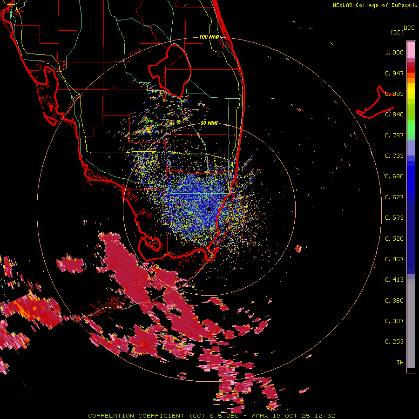Click the 0.893 legend value
This screenshot has height=419, width=419.
[x=394, y=94]
